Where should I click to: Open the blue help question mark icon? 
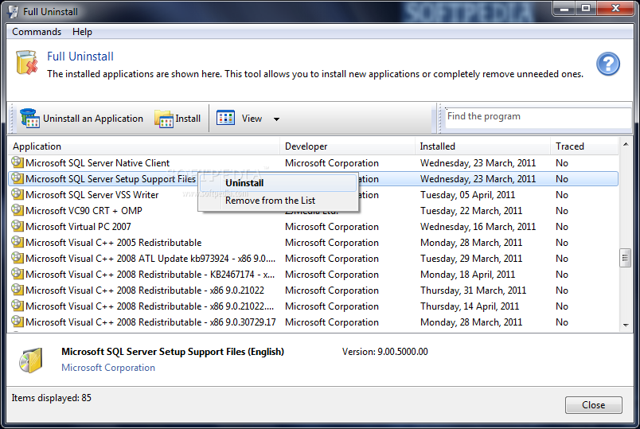point(607,64)
